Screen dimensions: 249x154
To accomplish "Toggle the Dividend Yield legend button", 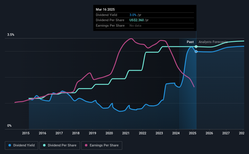I will [22, 146].
